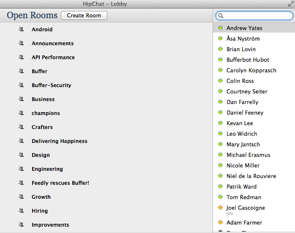Focus the user search field
295x233 pixels.
(x=254, y=16)
